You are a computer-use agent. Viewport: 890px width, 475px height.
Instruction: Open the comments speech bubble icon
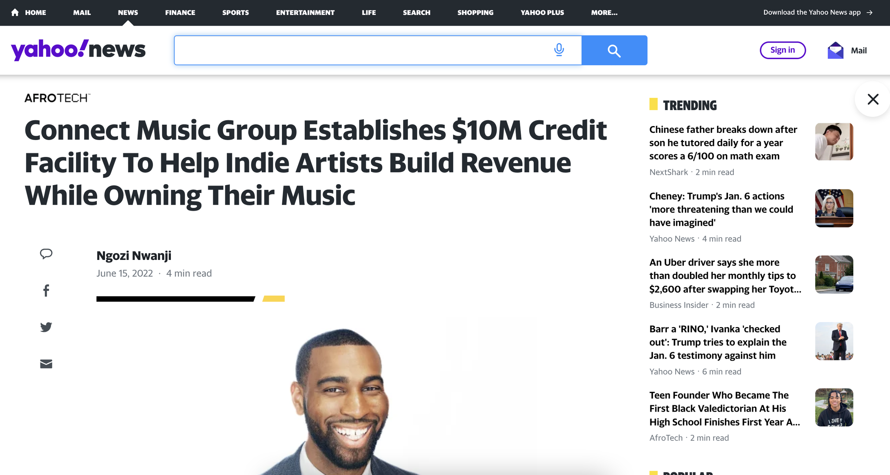pos(46,254)
